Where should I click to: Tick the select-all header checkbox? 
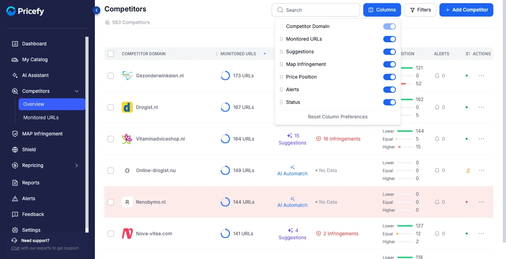pyautogui.click(x=111, y=54)
